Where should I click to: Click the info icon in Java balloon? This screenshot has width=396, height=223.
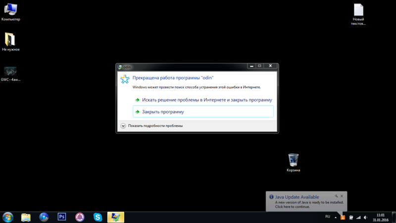point(271,197)
